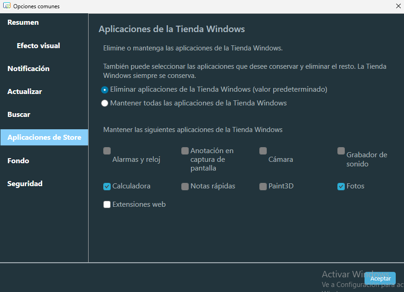Image resolution: width=404 pixels, height=292 pixels.
Task: Uncheck the Calculadora checkbox
Action: pos(107,187)
